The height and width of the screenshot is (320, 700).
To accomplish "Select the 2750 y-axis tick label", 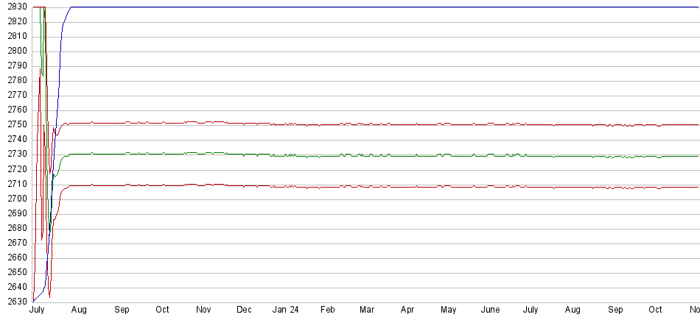I will tap(18, 125).
